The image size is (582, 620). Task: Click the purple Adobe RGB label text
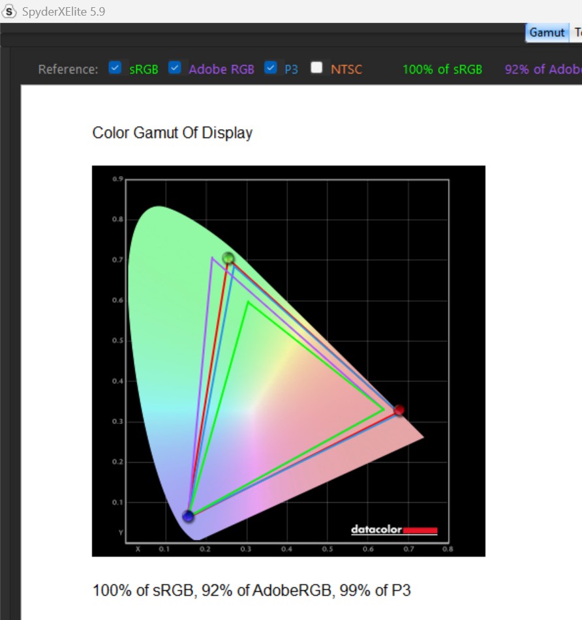coord(221,69)
